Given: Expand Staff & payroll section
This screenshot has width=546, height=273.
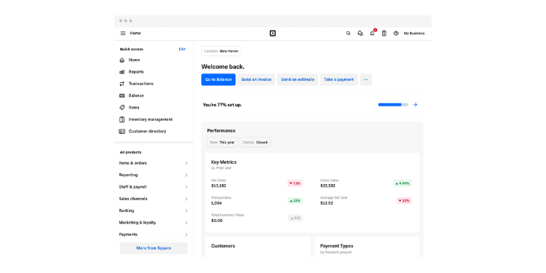Looking at the screenshot, I should click(x=154, y=187).
